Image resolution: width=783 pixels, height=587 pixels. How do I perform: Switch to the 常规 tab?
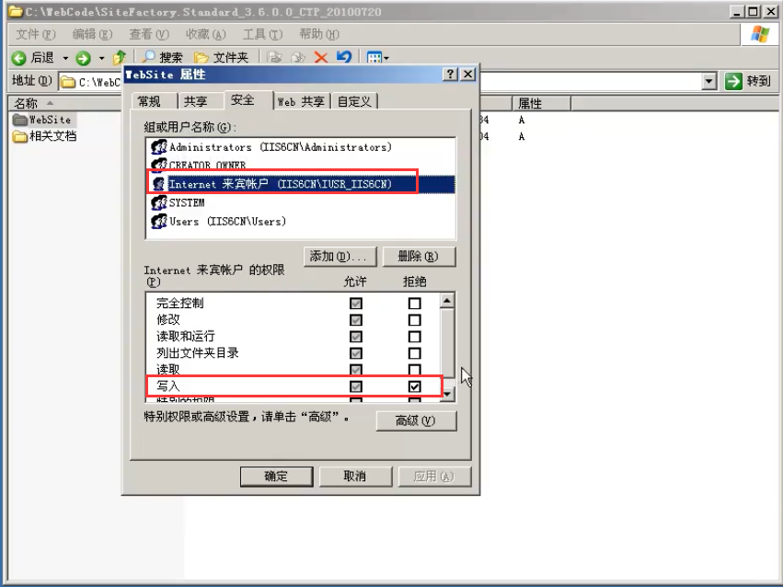click(x=149, y=101)
